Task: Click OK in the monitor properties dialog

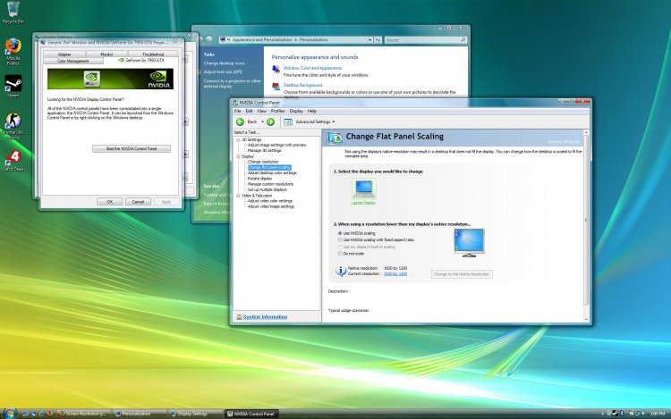Action: point(109,202)
